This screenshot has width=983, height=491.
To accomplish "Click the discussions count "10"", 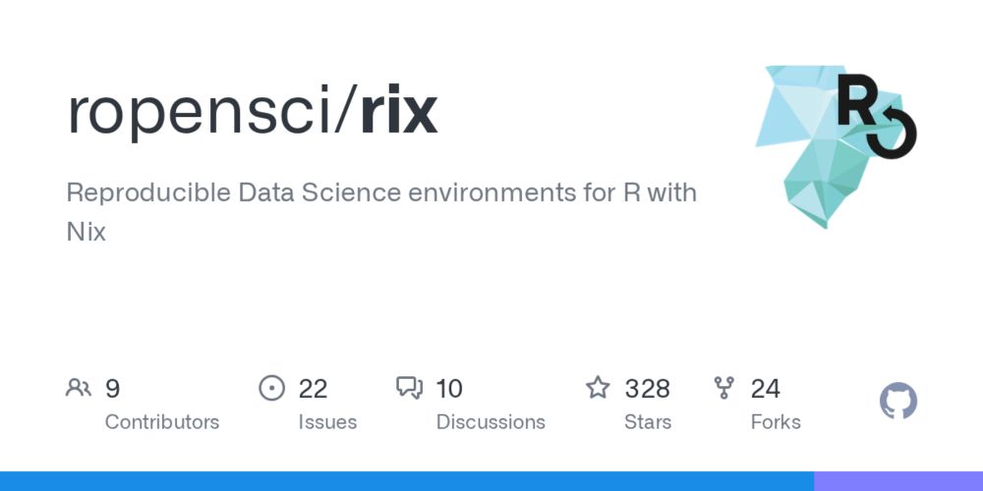I will 449,389.
